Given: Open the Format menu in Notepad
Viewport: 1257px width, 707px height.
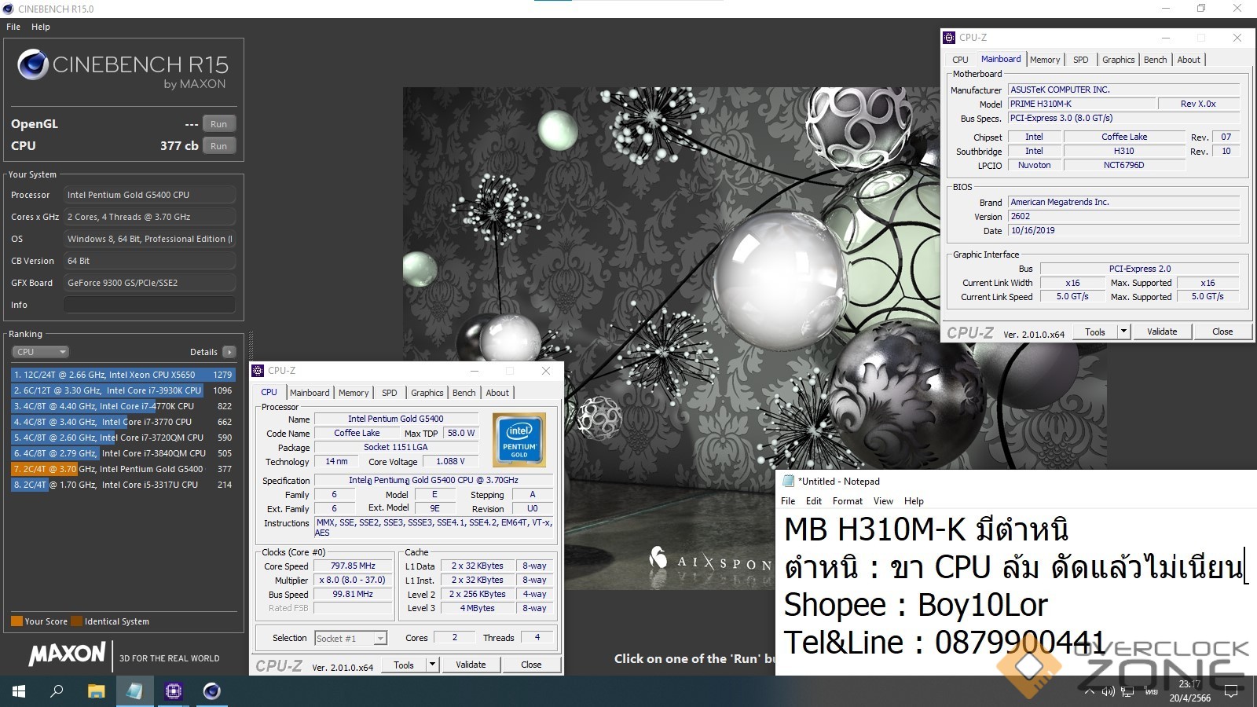Looking at the screenshot, I should (847, 501).
